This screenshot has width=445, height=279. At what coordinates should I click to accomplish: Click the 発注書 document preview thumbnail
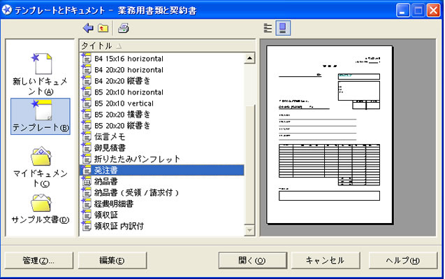click(x=330, y=135)
